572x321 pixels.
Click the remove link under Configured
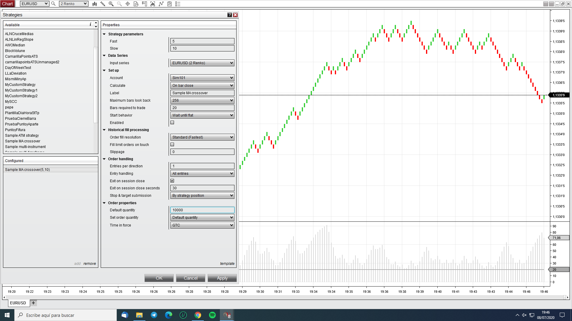pos(90,264)
